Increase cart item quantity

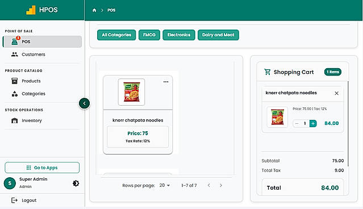313,124
